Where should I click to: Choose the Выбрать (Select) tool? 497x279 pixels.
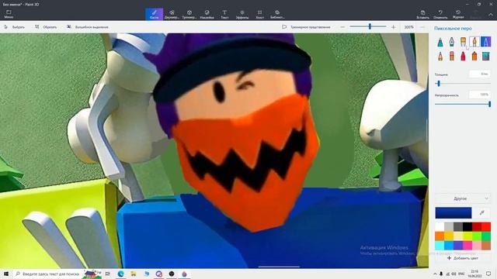pyautogui.click(x=15, y=27)
